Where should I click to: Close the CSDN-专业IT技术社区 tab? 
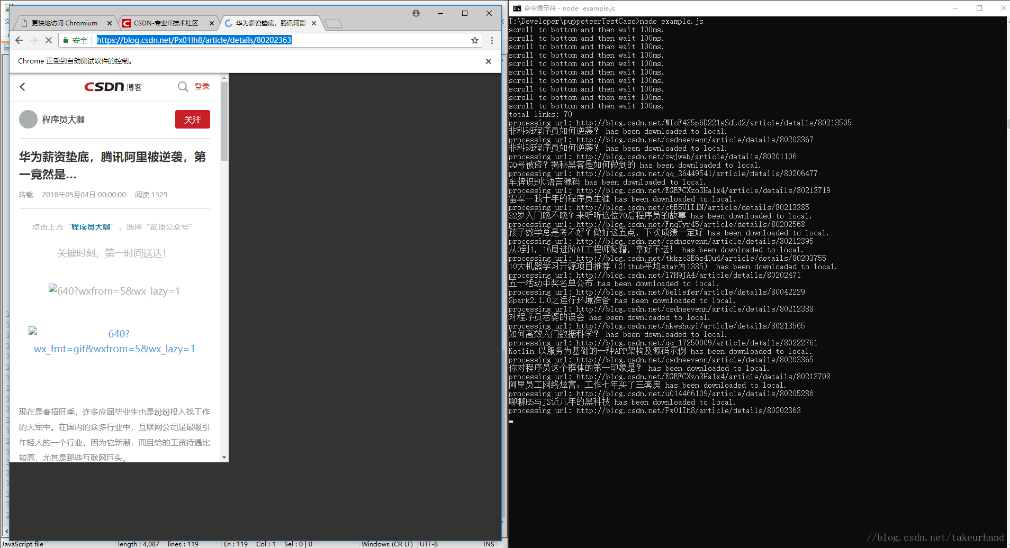[211, 23]
